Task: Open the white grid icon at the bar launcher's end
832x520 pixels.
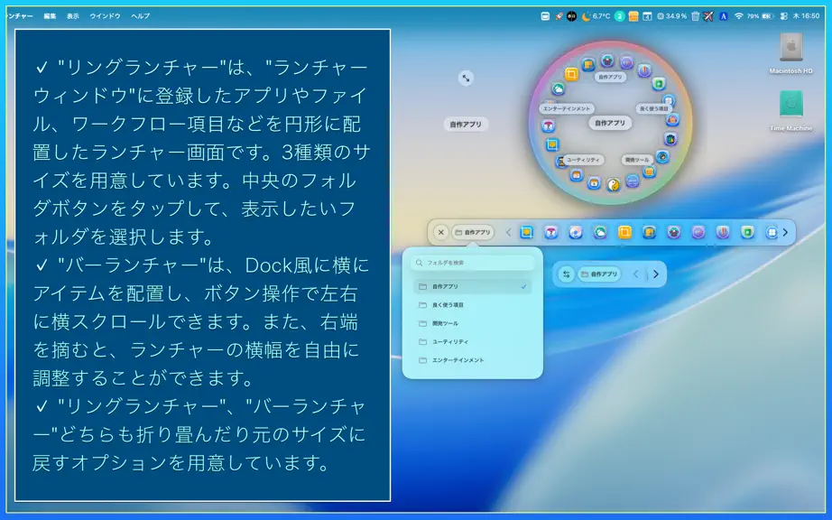Action: 772,232
